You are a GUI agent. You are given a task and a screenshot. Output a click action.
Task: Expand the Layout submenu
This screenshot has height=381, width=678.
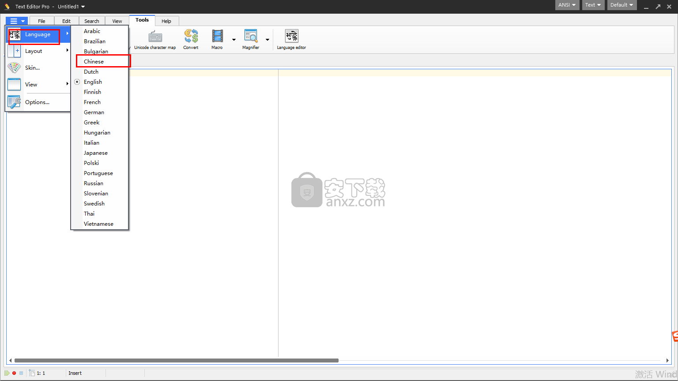tap(38, 51)
